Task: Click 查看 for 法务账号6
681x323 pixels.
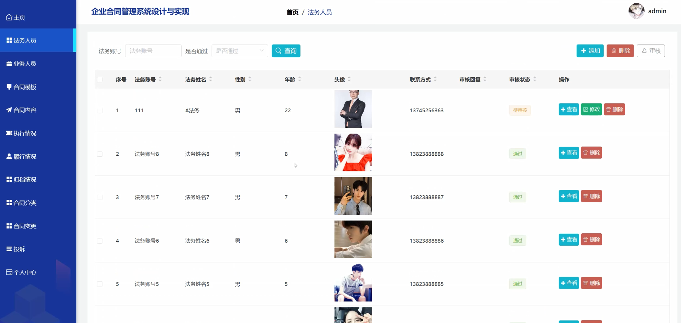Action: 569,240
